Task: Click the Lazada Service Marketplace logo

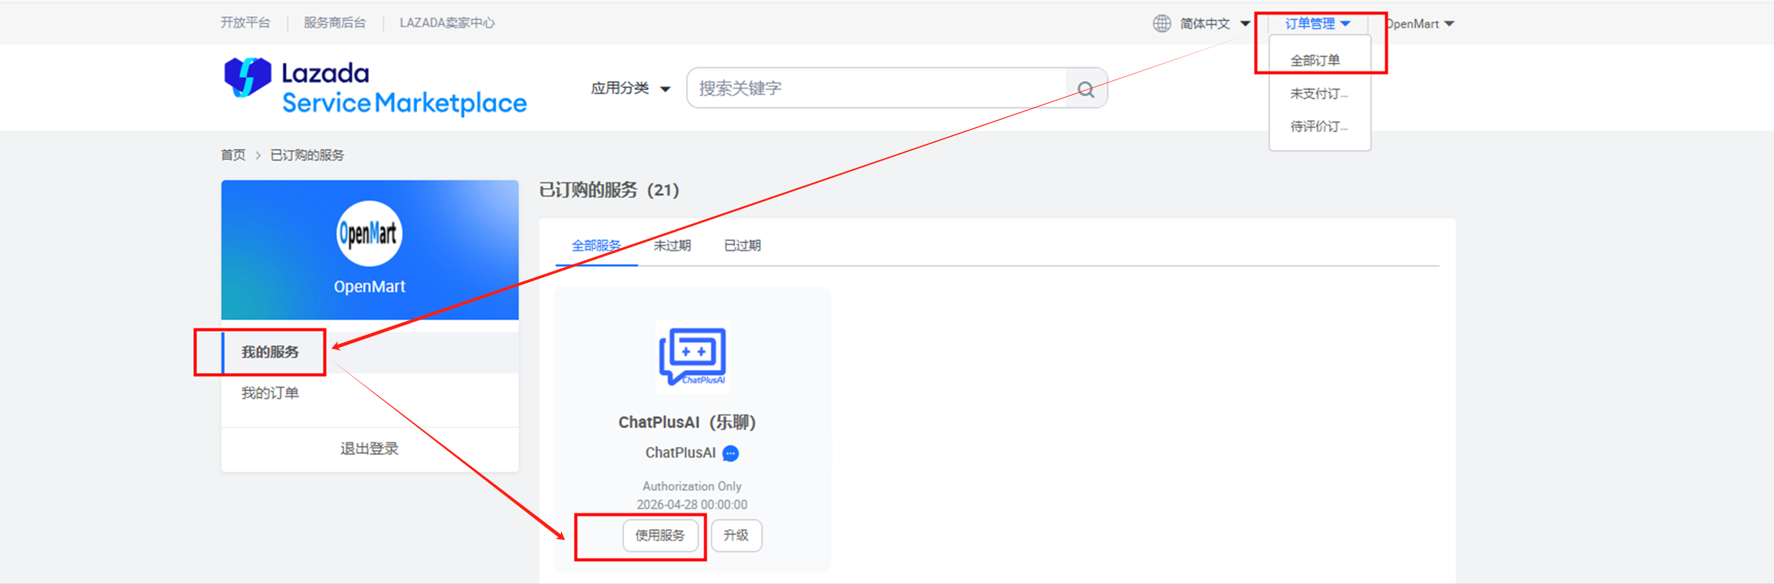Action: click(x=375, y=87)
